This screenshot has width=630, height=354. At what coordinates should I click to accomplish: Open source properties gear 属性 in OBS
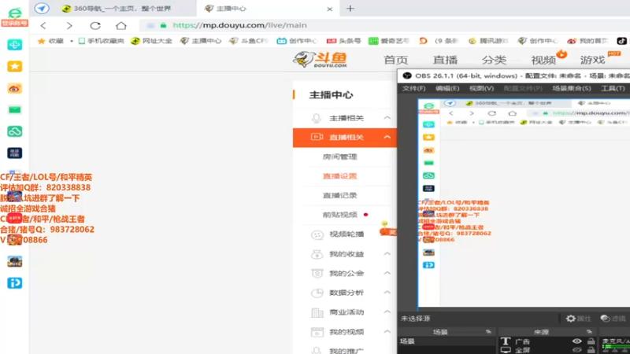pyautogui.click(x=579, y=319)
